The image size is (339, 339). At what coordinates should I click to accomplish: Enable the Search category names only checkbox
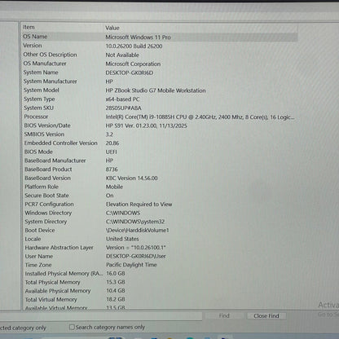pyautogui.click(x=72, y=327)
